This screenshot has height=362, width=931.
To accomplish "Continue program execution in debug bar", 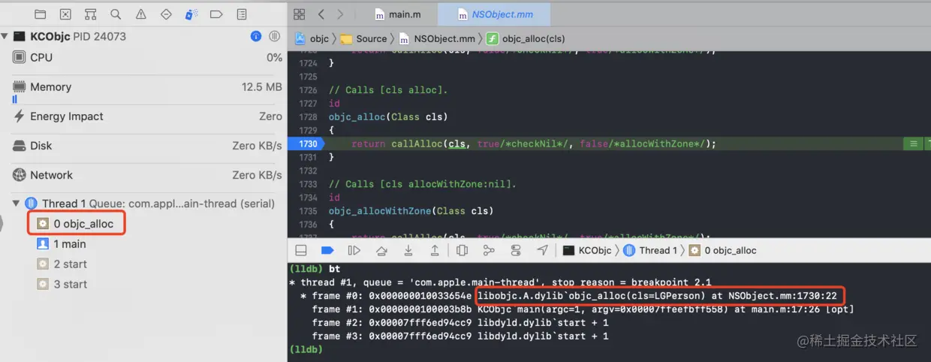I will 354,250.
